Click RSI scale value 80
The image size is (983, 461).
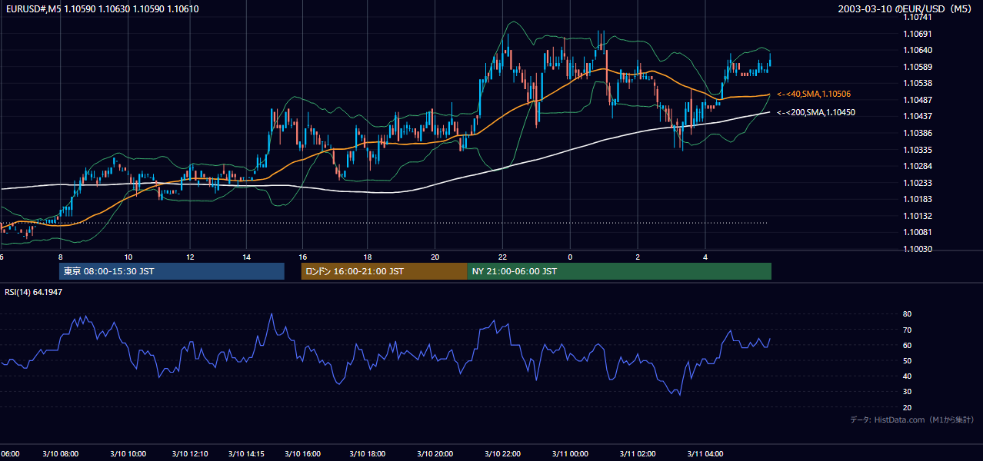[907, 314]
